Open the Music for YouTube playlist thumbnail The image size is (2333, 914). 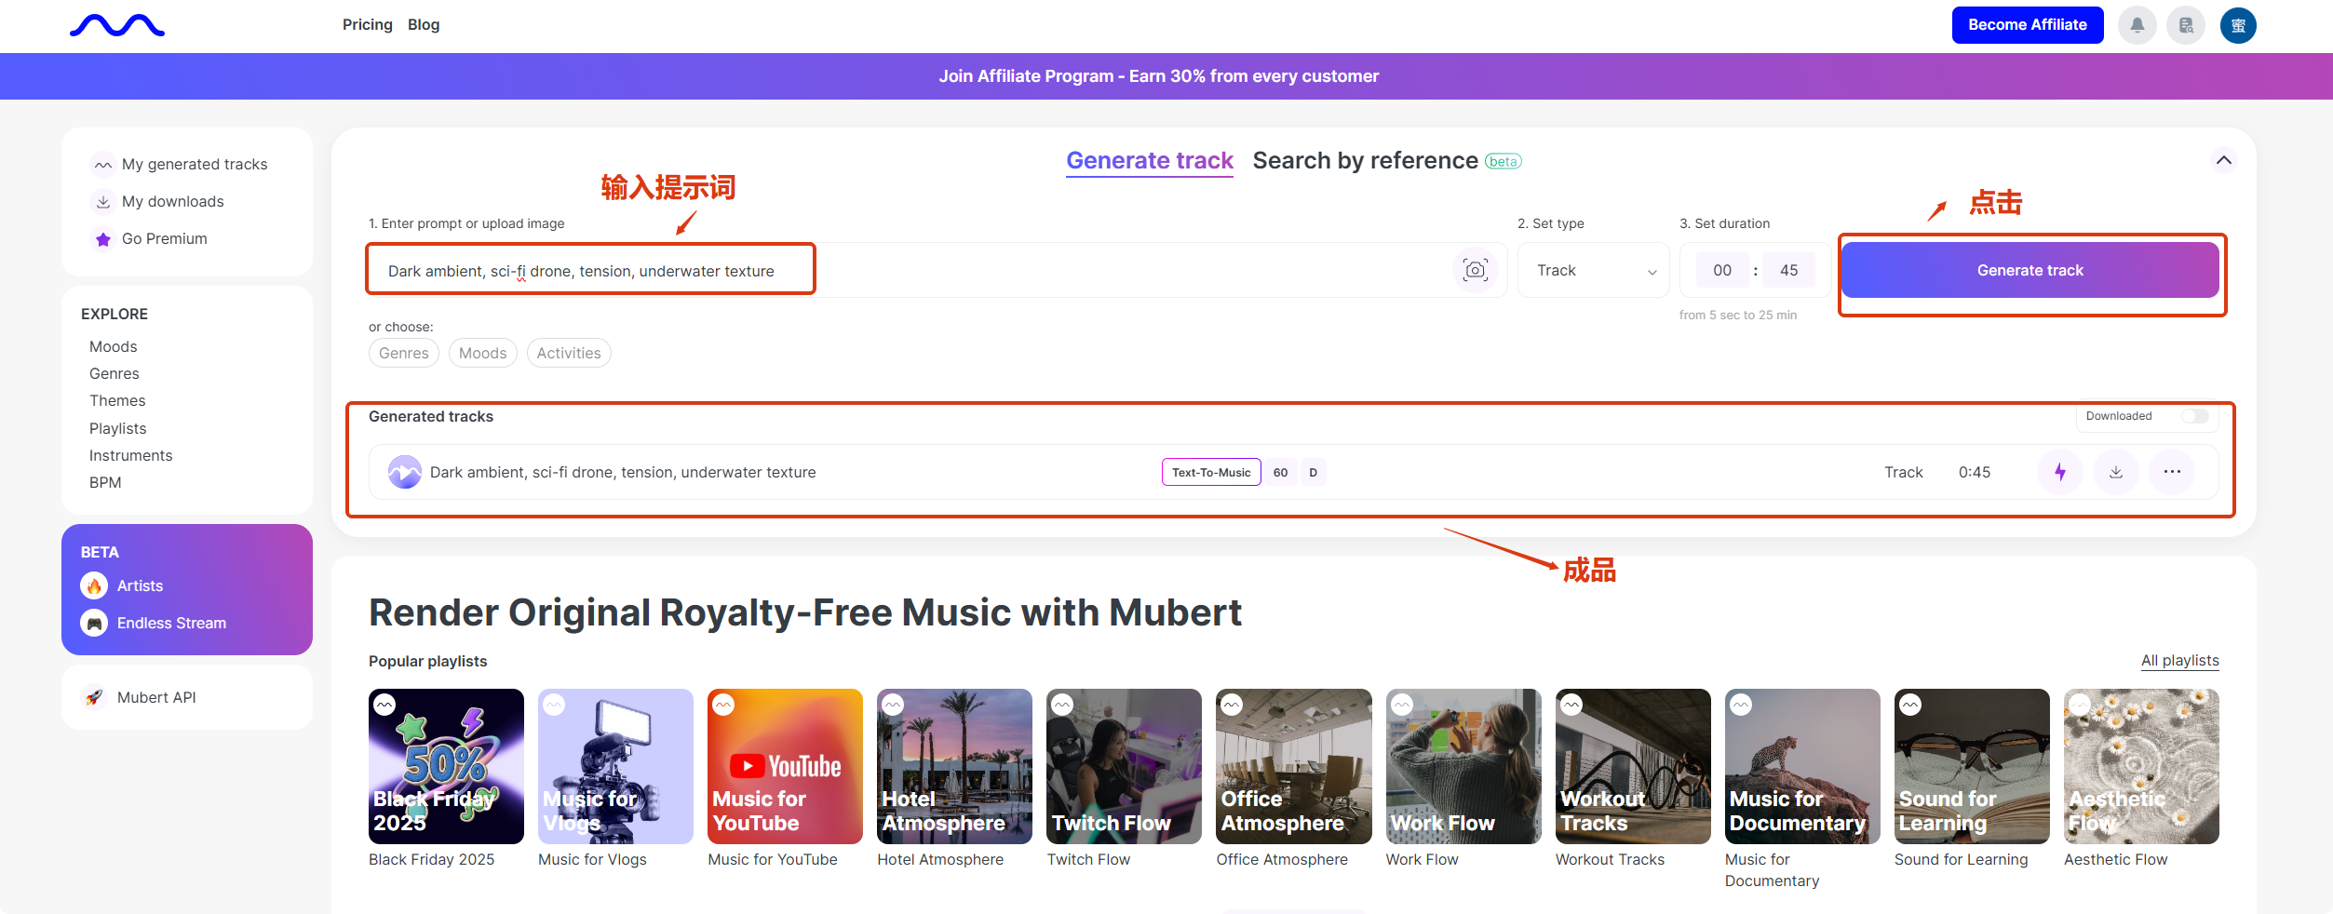coord(785,766)
